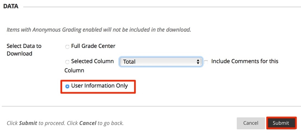Select the User Information Only radio button
This screenshot has height=133, width=301.
click(67, 87)
